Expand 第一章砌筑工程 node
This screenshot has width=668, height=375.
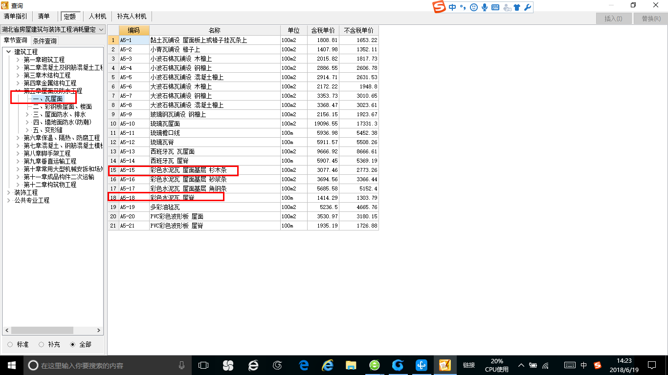[x=18, y=60]
